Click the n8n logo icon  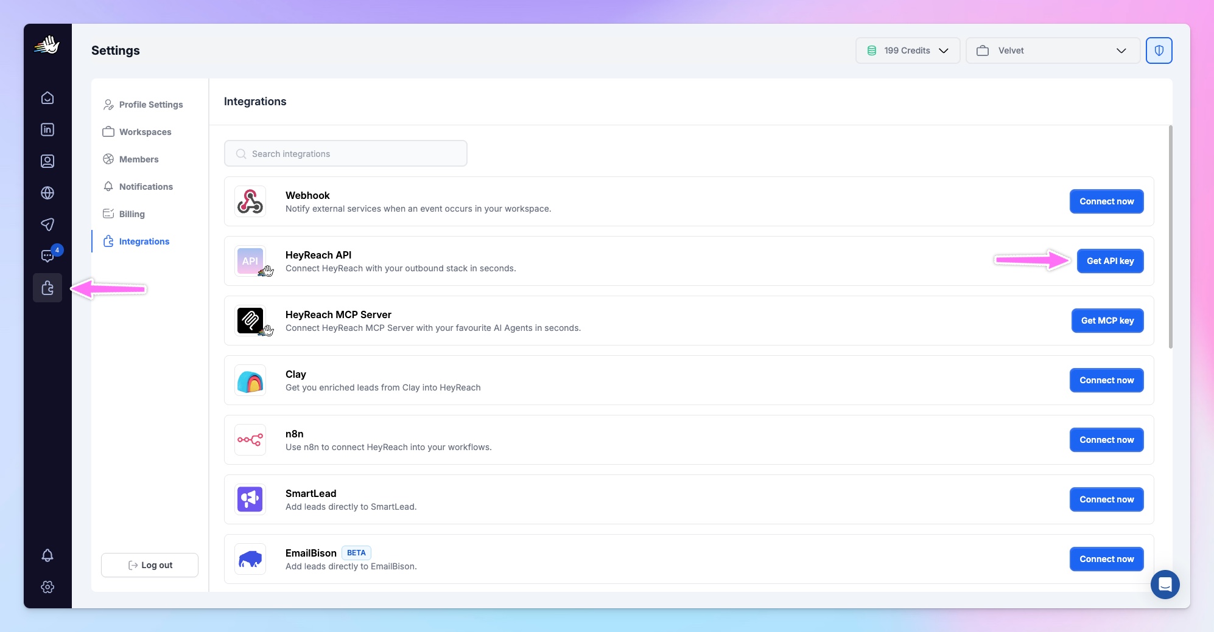(250, 440)
